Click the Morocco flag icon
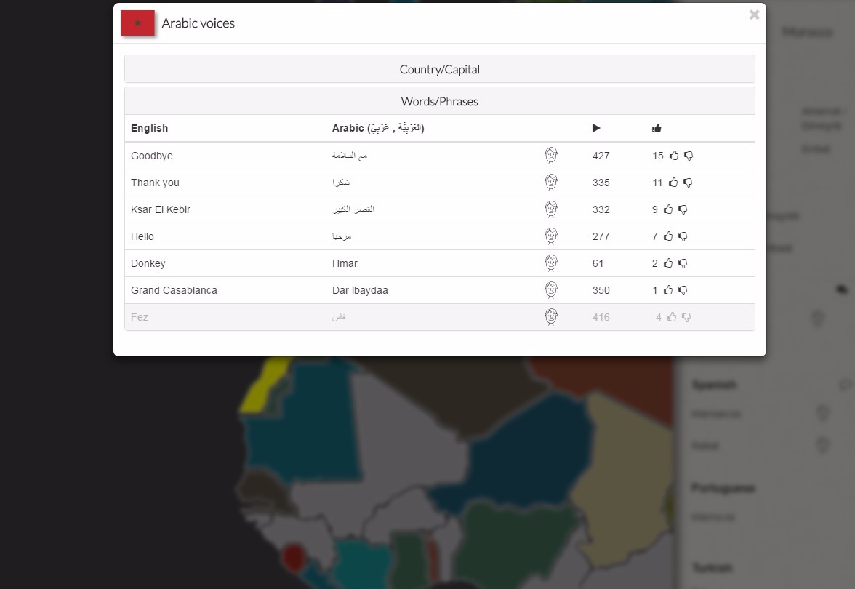 137,23
